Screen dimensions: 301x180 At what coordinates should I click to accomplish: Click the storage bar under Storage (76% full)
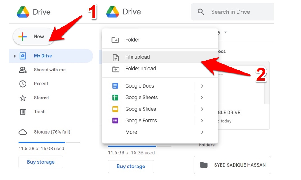tap(49, 142)
